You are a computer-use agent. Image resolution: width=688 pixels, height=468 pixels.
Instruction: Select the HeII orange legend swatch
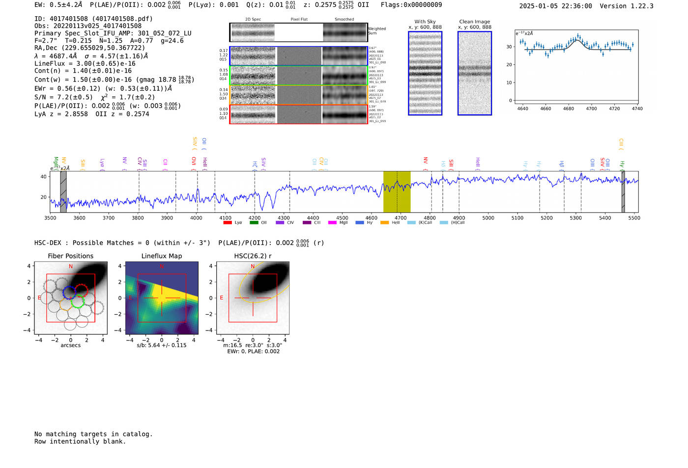384,222
